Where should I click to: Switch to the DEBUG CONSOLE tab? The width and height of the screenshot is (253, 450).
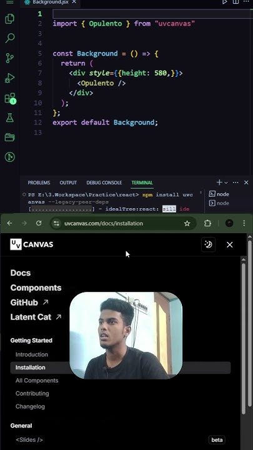click(x=104, y=182)
